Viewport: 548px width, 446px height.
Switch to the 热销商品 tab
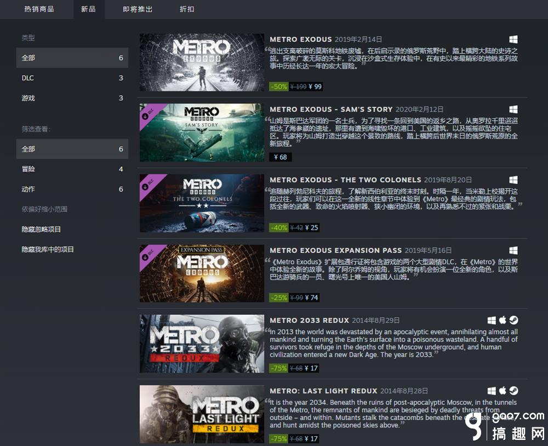[39, 9]
